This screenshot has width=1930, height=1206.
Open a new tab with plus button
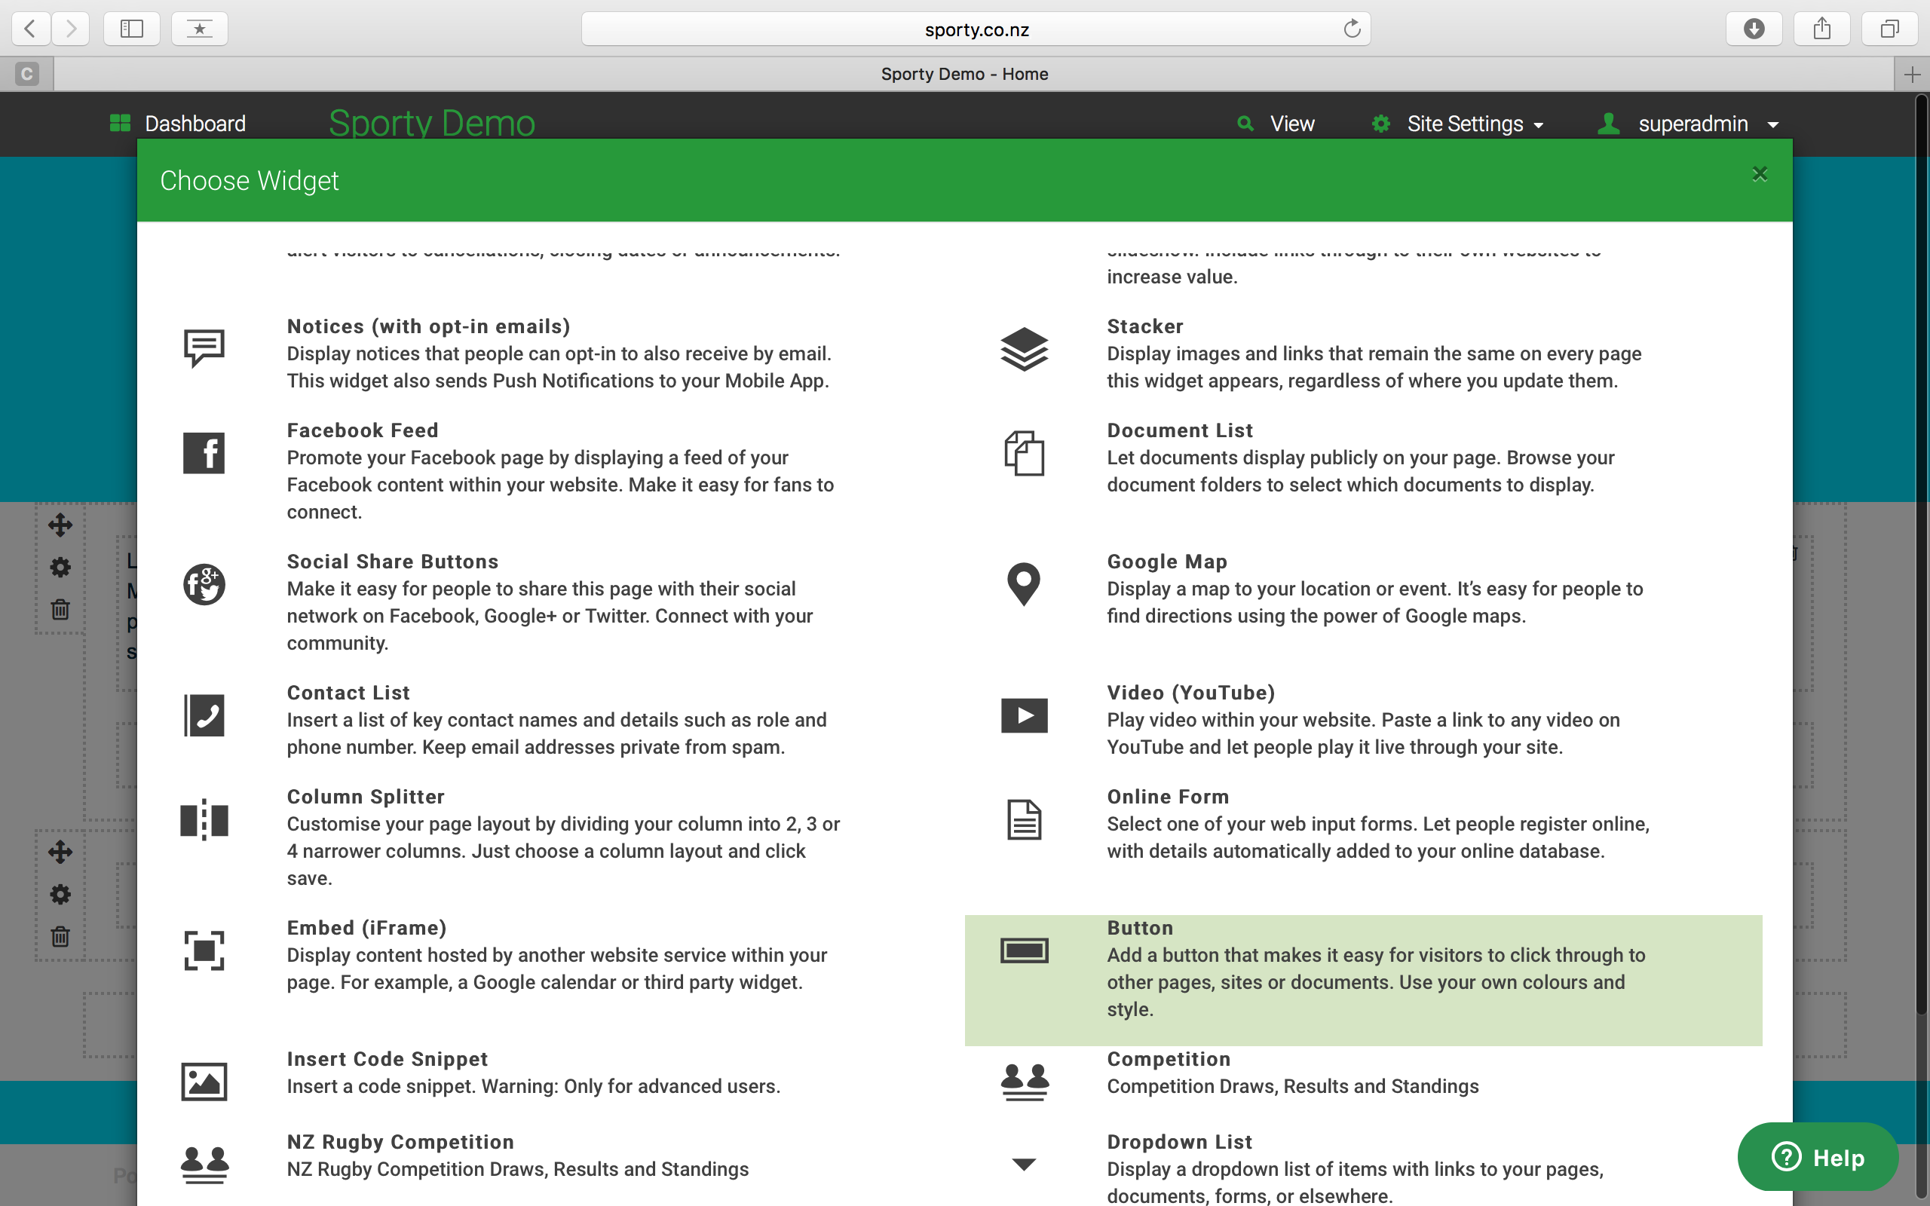click(x=1912, y=74)
